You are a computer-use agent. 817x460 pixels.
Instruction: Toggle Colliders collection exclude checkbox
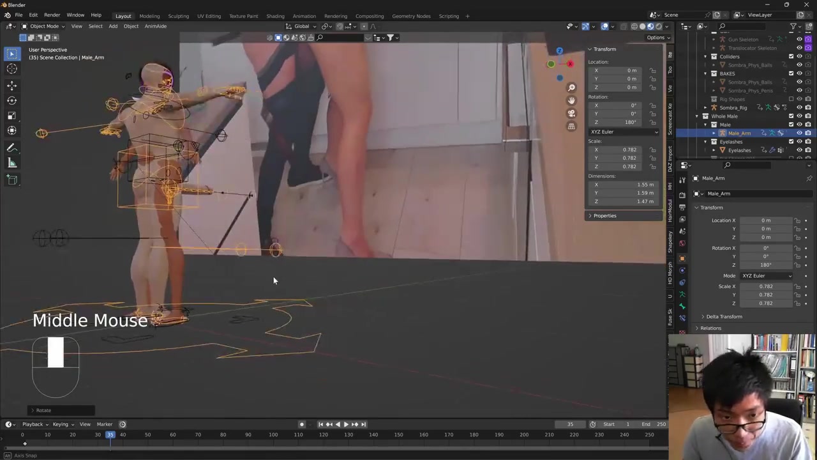click(x=791, y=56)
